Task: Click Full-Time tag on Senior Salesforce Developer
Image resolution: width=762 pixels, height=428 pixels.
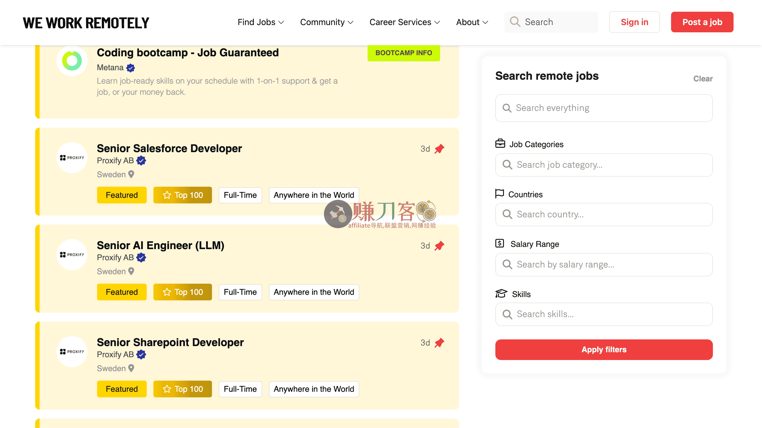Action: click(240, 195)
